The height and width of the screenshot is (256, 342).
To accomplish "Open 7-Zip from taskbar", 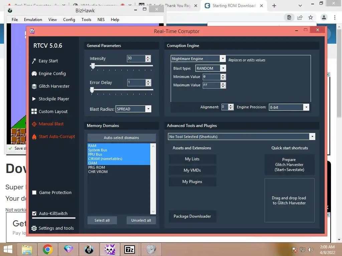I will coord(130,249).
